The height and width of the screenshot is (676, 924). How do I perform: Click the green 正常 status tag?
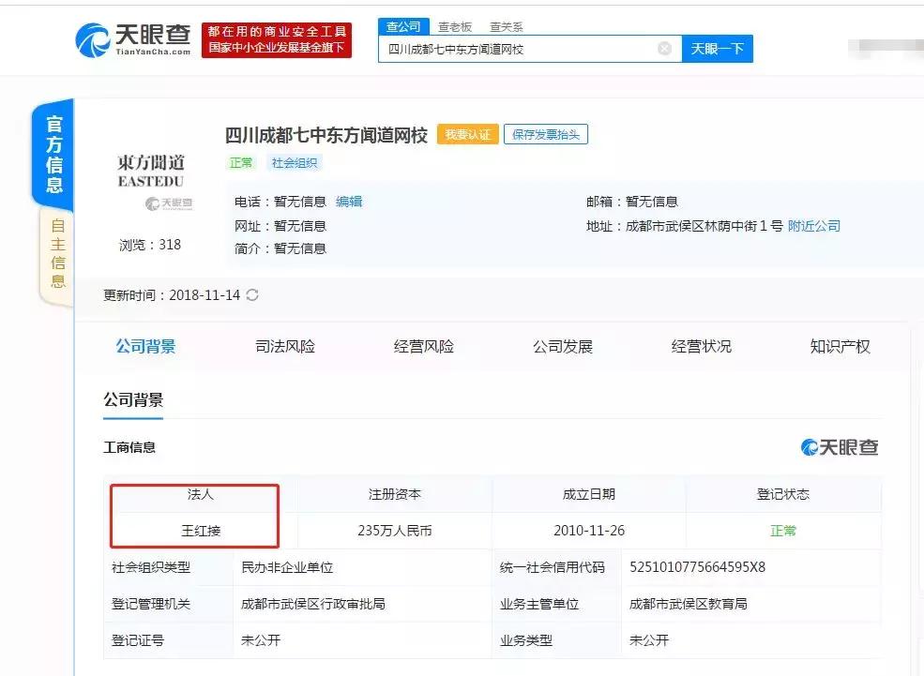click(x=241, y=162)
